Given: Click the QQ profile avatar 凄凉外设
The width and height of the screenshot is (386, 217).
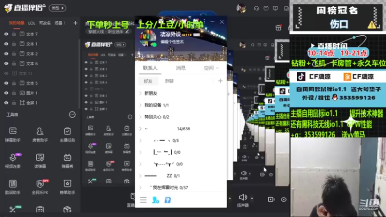Looking at the screenshot, I should tap(148, 39).
